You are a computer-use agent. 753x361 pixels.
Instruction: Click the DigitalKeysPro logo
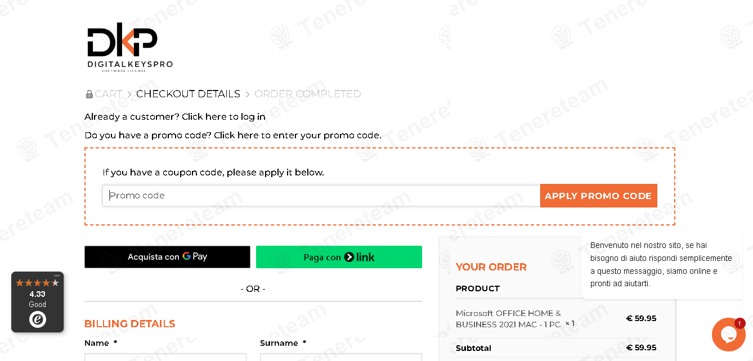tap(130, 47)
